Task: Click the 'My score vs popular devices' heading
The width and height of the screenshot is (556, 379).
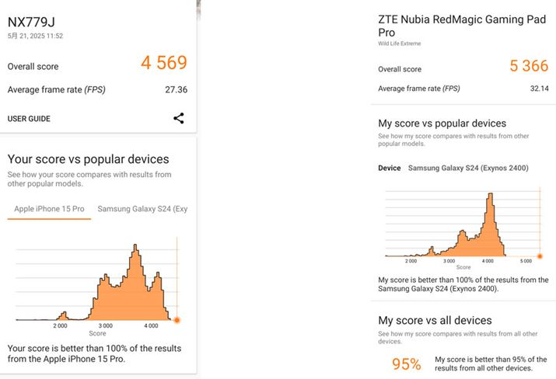Action: [x=442, y=123]
